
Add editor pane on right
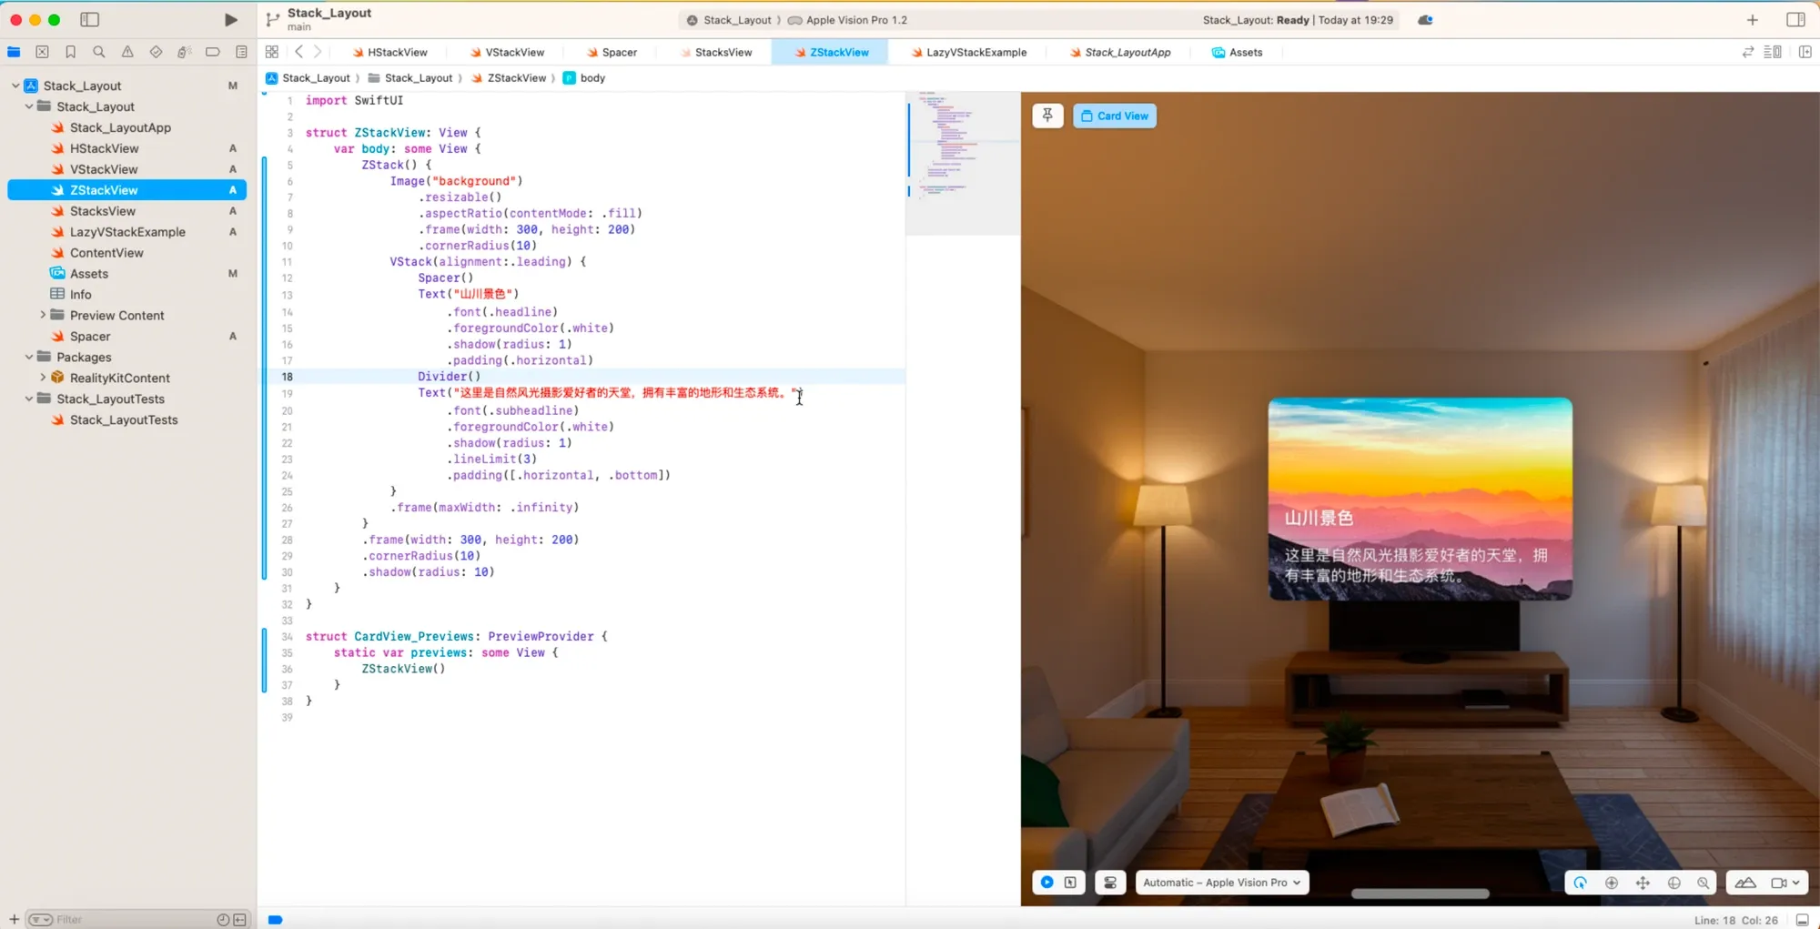tap(1805, 52)
